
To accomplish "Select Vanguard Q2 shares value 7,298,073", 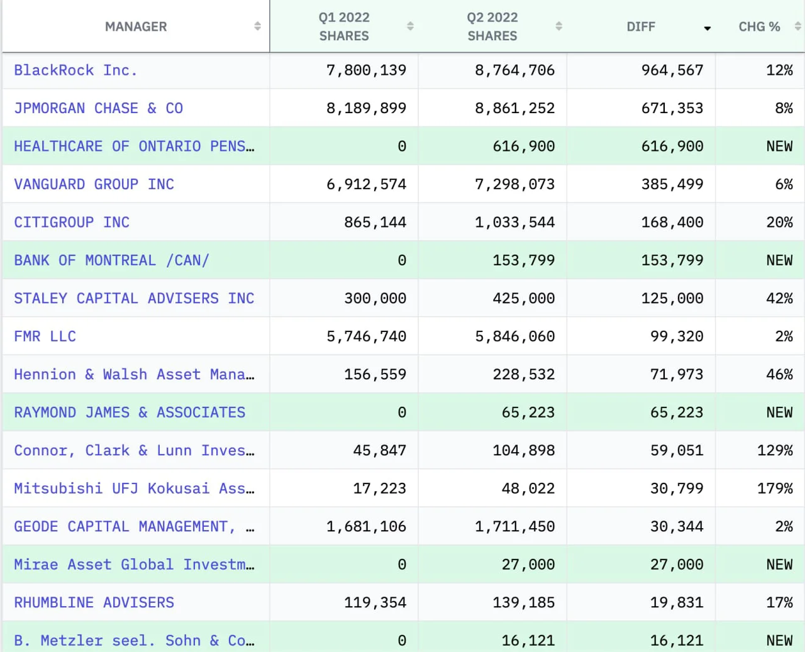I will point(514,184).
